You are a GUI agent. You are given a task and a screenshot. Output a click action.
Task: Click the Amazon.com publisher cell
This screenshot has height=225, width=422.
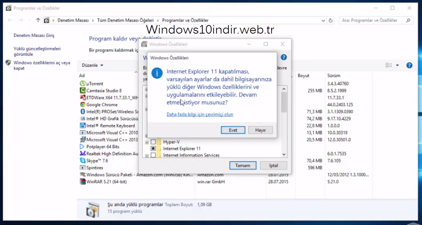coord(210,175)
